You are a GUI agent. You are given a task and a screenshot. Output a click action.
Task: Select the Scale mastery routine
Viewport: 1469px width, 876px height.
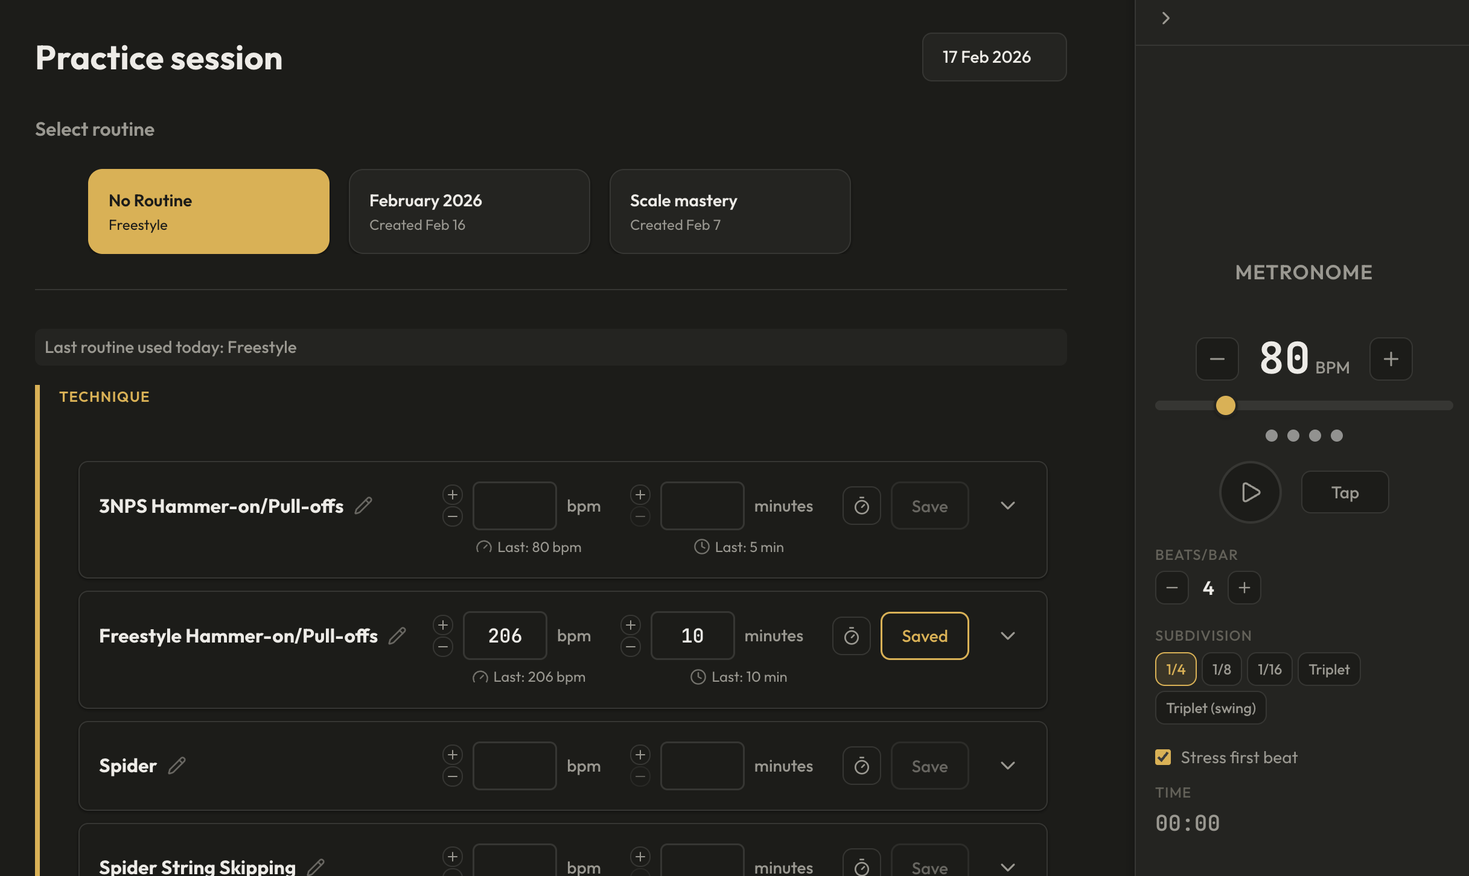tap(730, 211)
